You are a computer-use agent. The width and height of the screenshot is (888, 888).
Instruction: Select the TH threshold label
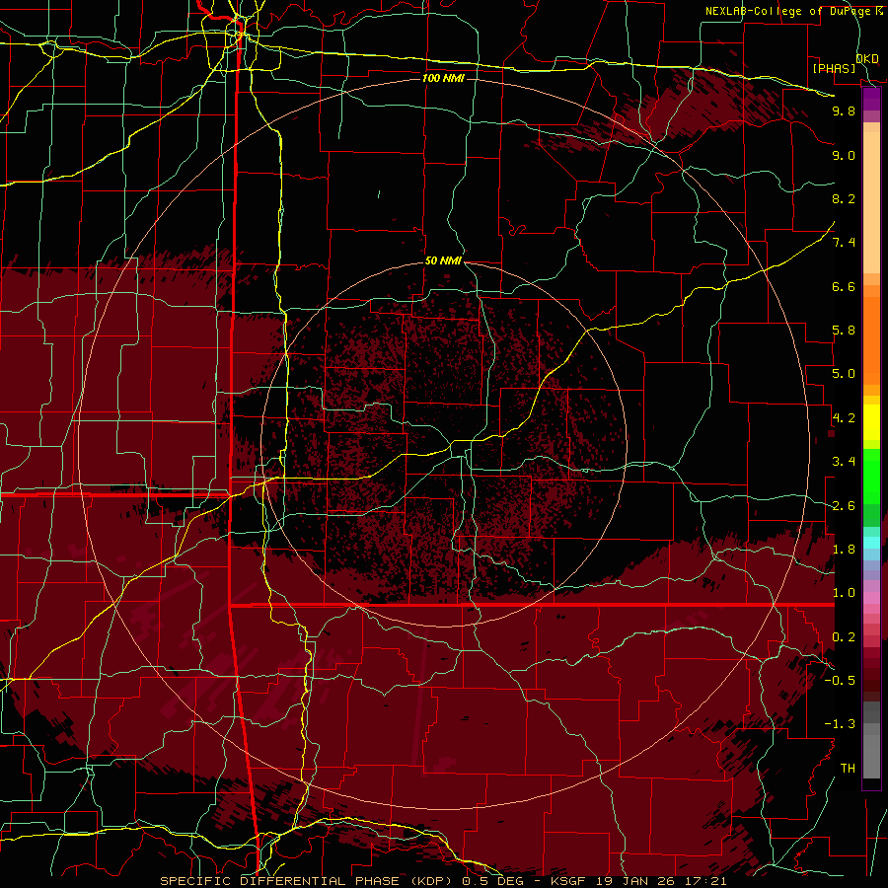pos(848,769)
